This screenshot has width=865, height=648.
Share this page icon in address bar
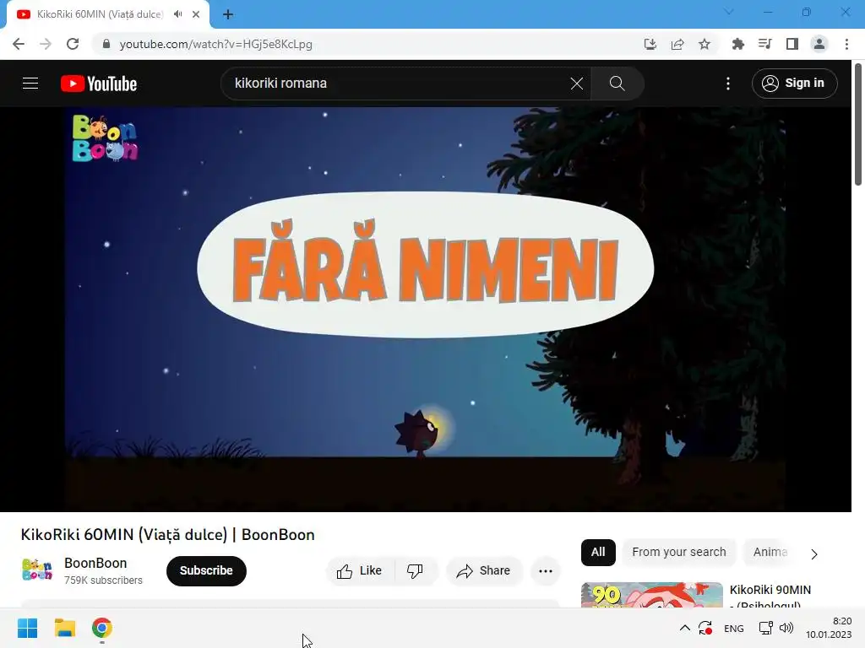coord(677,44)
